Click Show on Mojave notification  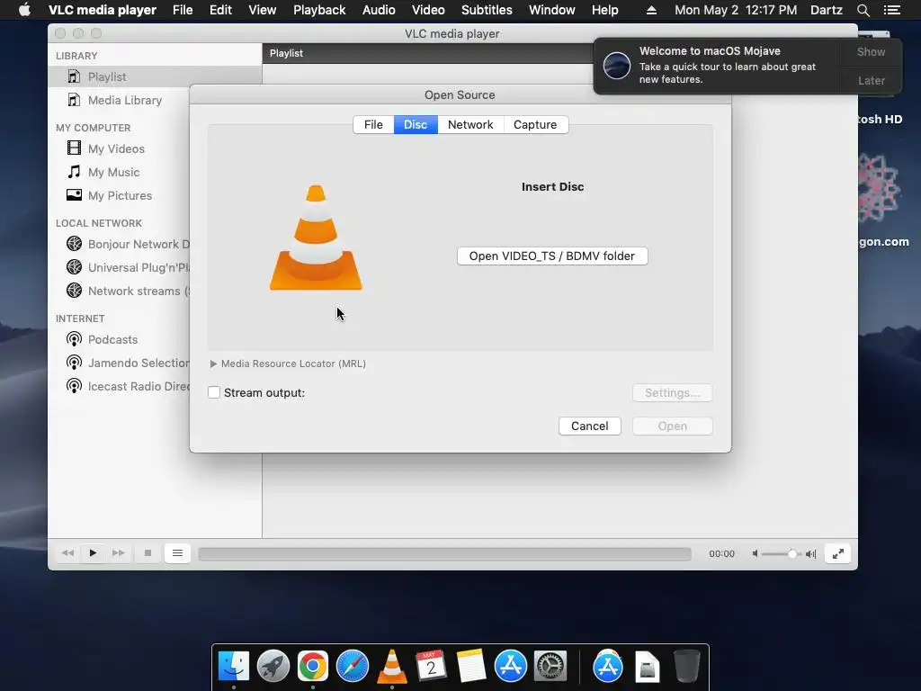[x=871, y=51]
